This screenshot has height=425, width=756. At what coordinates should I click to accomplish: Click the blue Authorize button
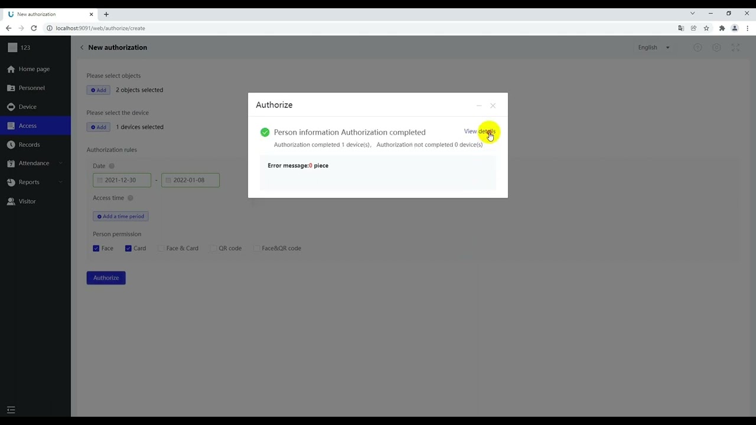[106, 278]
